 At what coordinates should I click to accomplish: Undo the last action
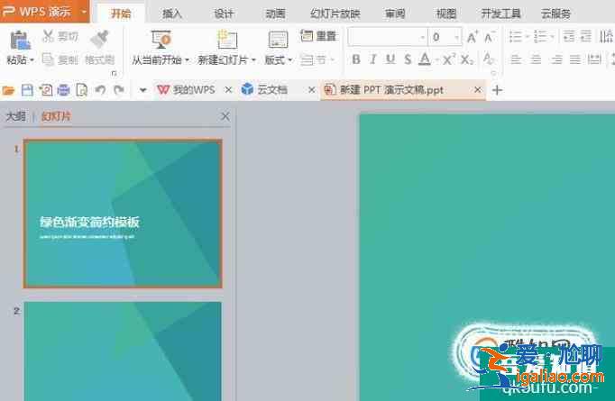click(x=100, y=90)
